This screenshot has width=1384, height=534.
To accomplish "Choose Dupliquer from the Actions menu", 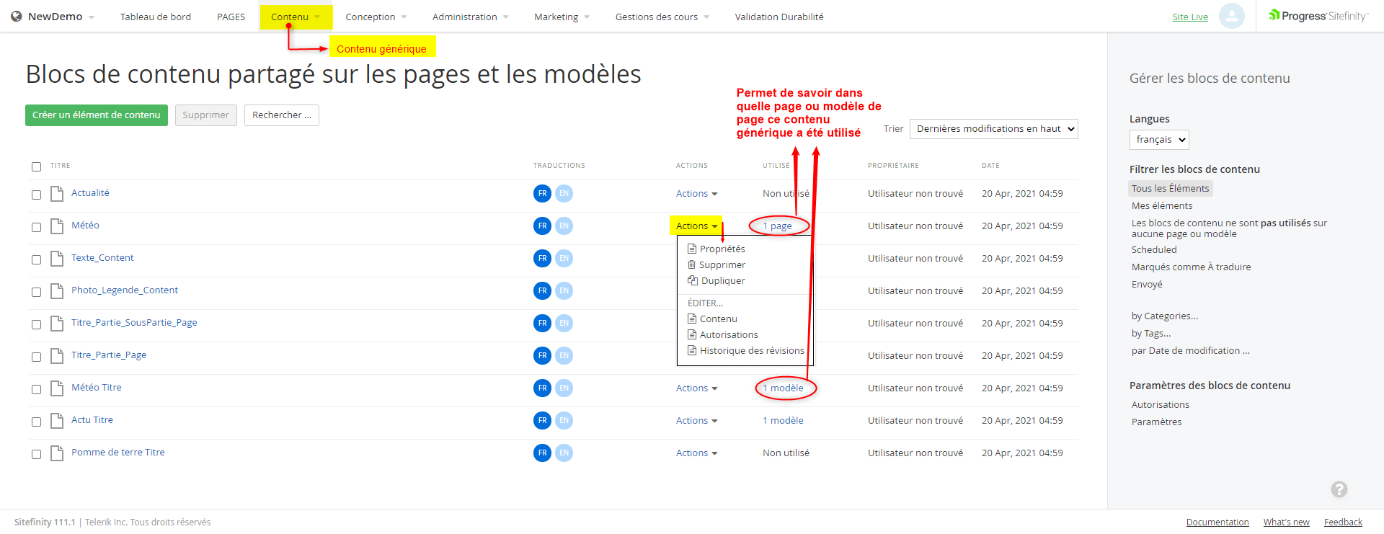I will [722, 281].
